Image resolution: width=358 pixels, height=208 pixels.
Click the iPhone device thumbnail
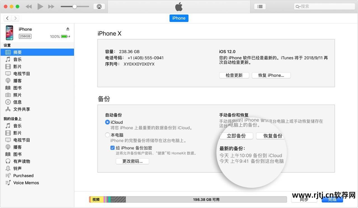(x=9, y=33)
